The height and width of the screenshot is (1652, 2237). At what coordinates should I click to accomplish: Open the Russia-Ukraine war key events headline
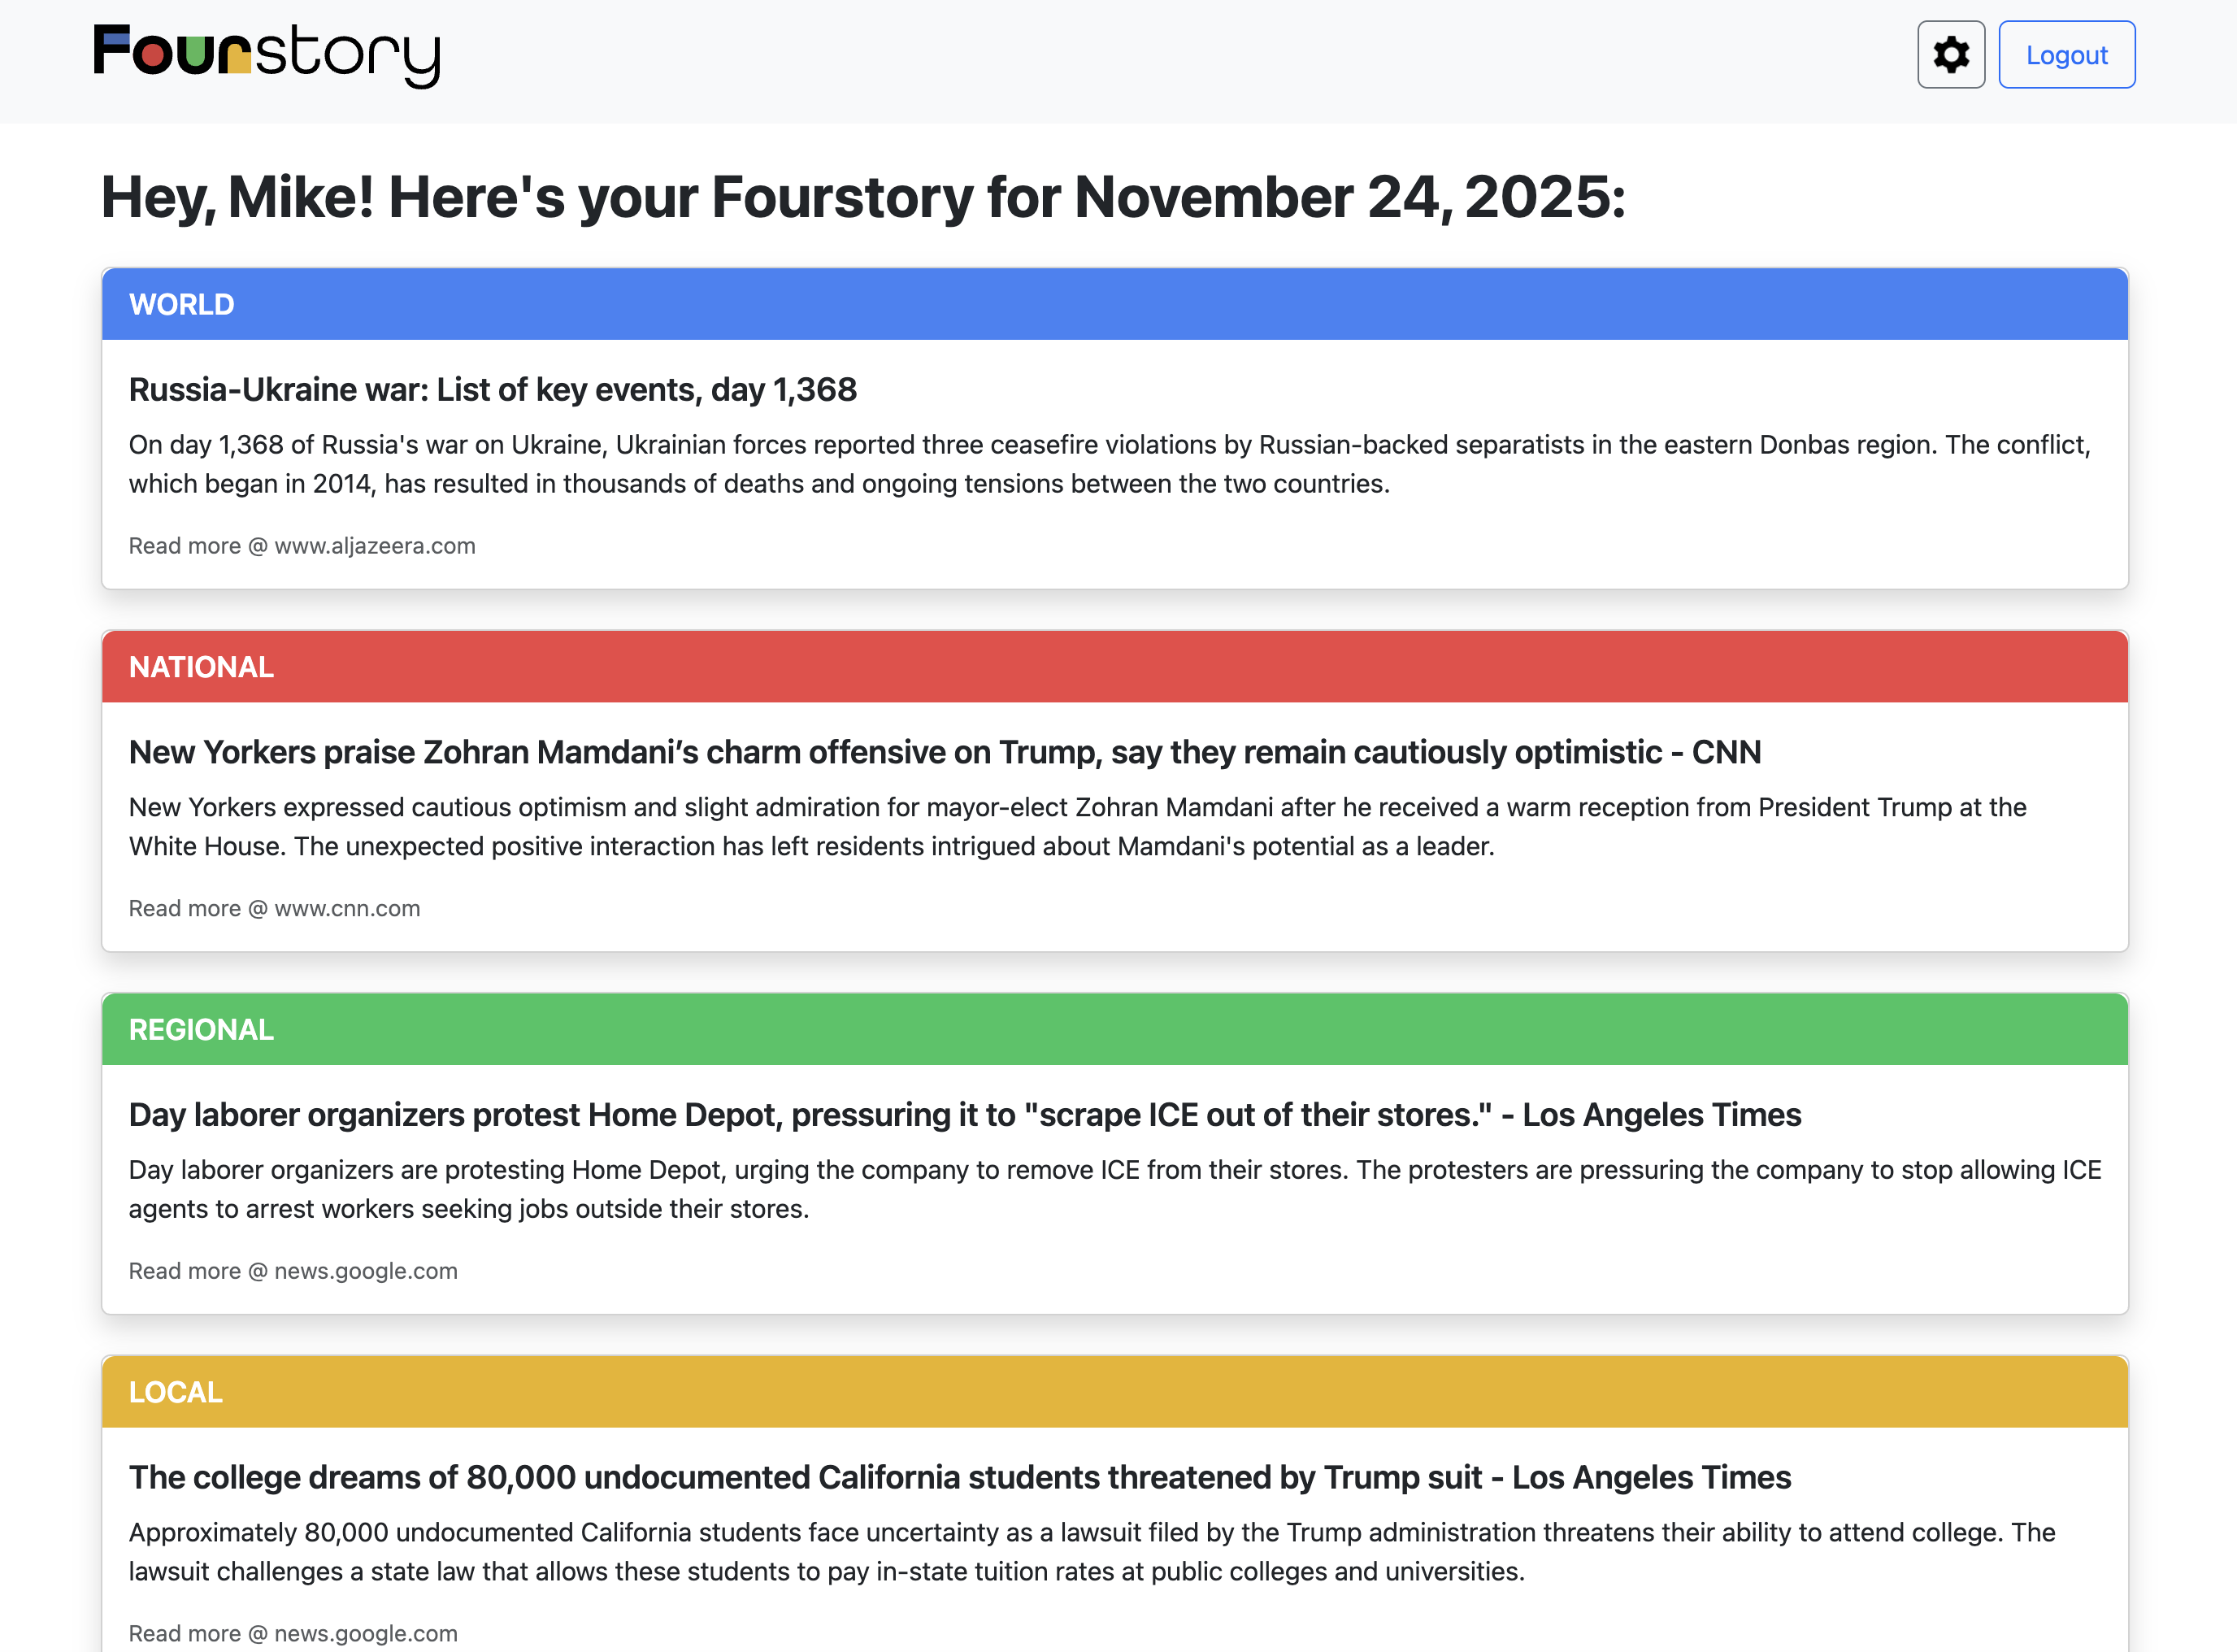point(493,390)
